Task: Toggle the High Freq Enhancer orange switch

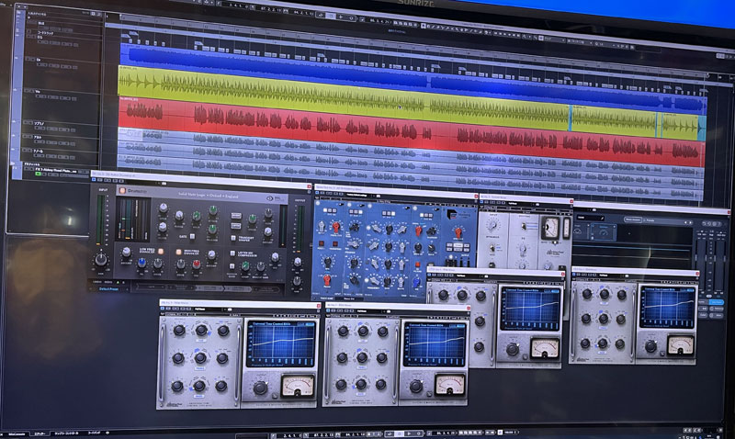Action: tap(178, 252)
